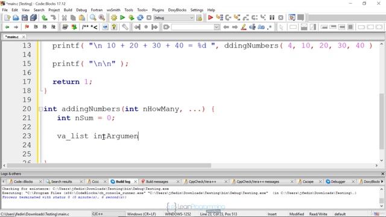Click the WINDOWS-1252 encoding status entry
This screenshot has width=386, height=217.
[178, 214]
